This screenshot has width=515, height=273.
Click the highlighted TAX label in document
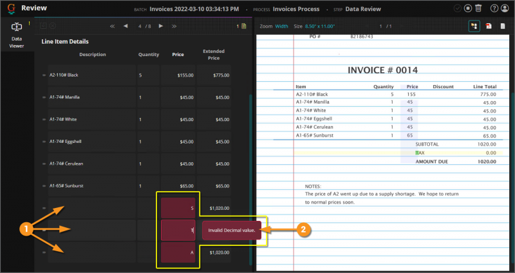(x=420, y=153)
